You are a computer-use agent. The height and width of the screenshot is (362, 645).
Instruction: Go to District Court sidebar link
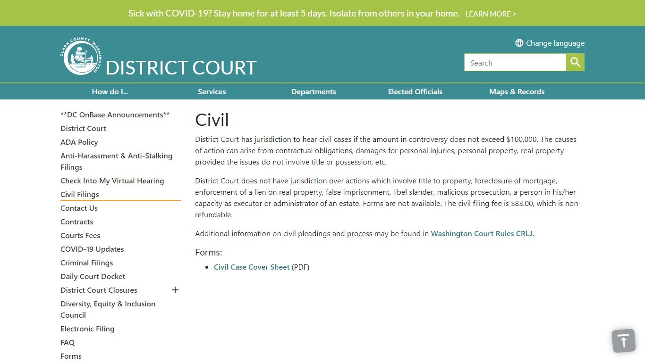(x=83, y=129)
